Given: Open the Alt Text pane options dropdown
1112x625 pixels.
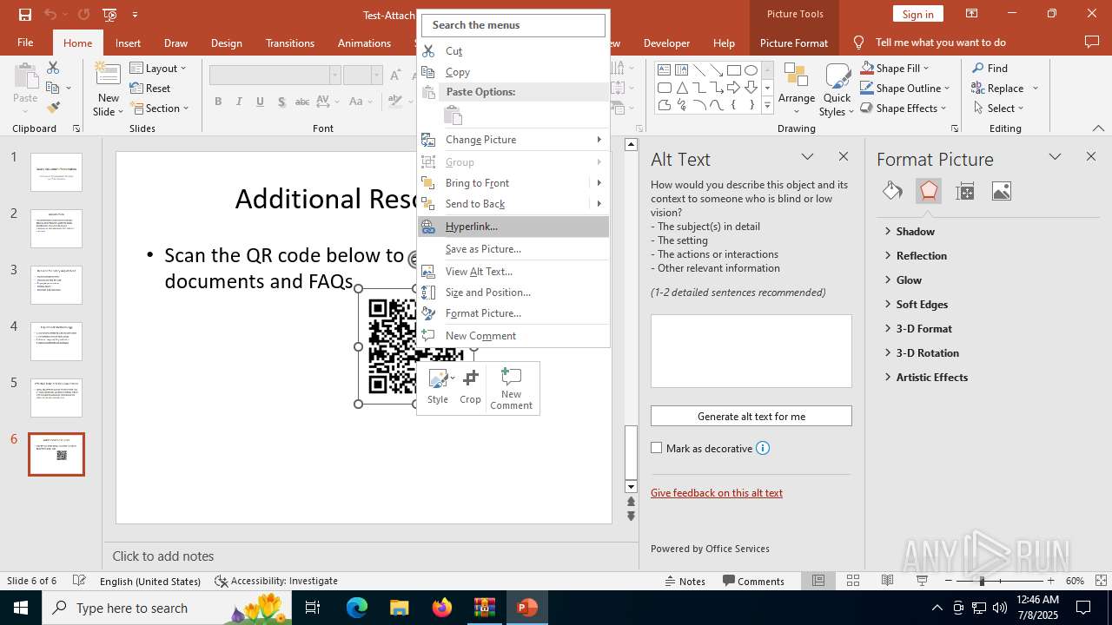Looking at the screenshot, I should click(x=807, y=157).
